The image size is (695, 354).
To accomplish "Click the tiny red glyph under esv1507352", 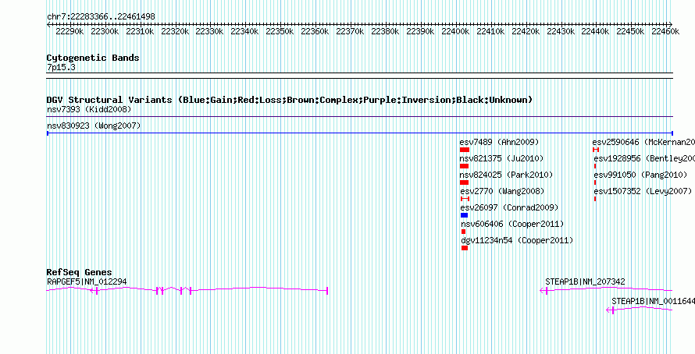I will pyautogui.click(x=595, y=199).
